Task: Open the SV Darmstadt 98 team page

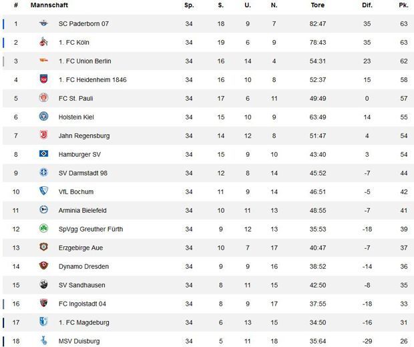Action: (x=83, y=173)
